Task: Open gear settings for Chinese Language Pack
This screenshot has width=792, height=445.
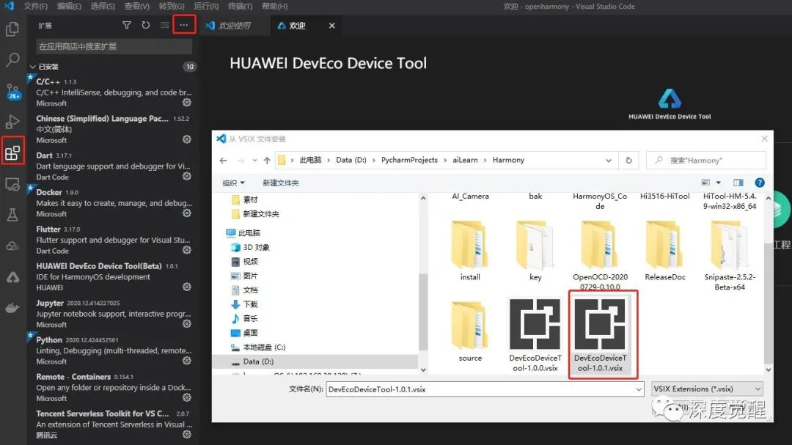Action: (x=187, y=139)
